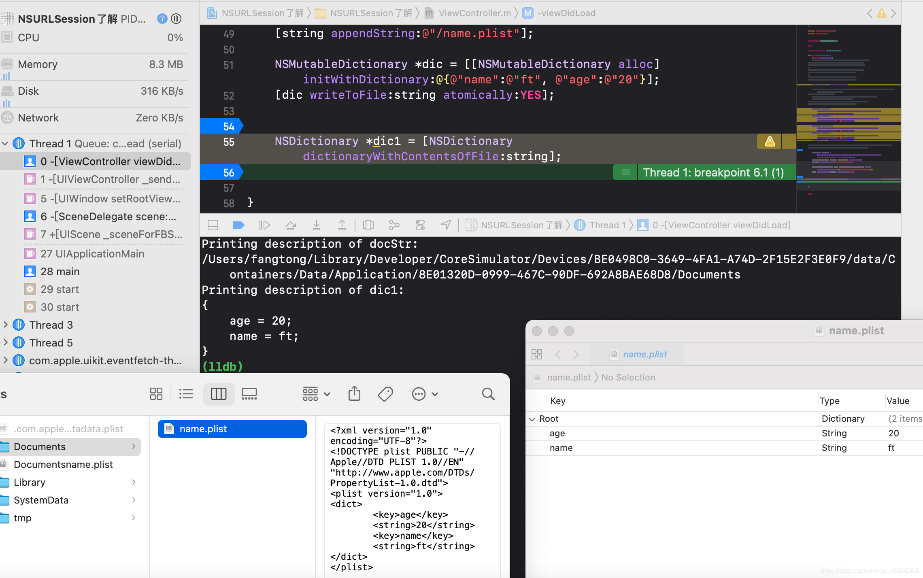The width and height of the screenshot is (923, 578).
Task: Select Documentsname.plist in Finder
Action: 70,464
